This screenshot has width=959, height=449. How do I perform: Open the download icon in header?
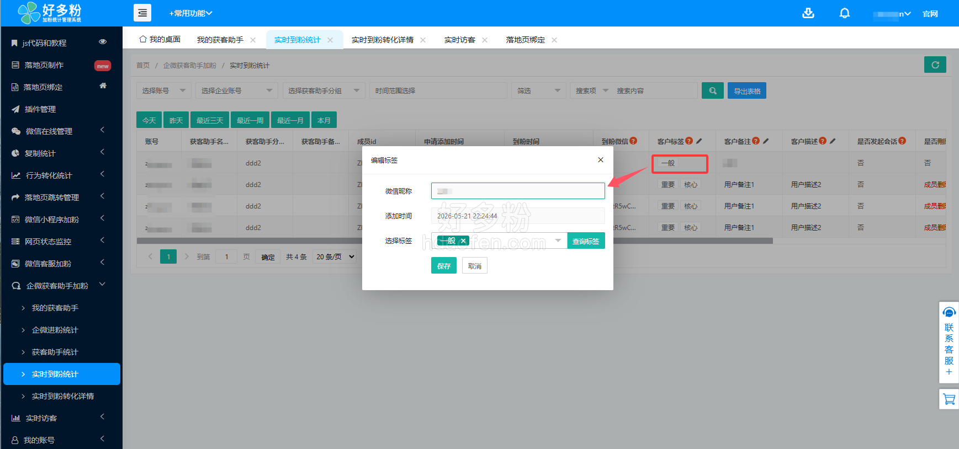pyautogui.click(x=808, y=13)
